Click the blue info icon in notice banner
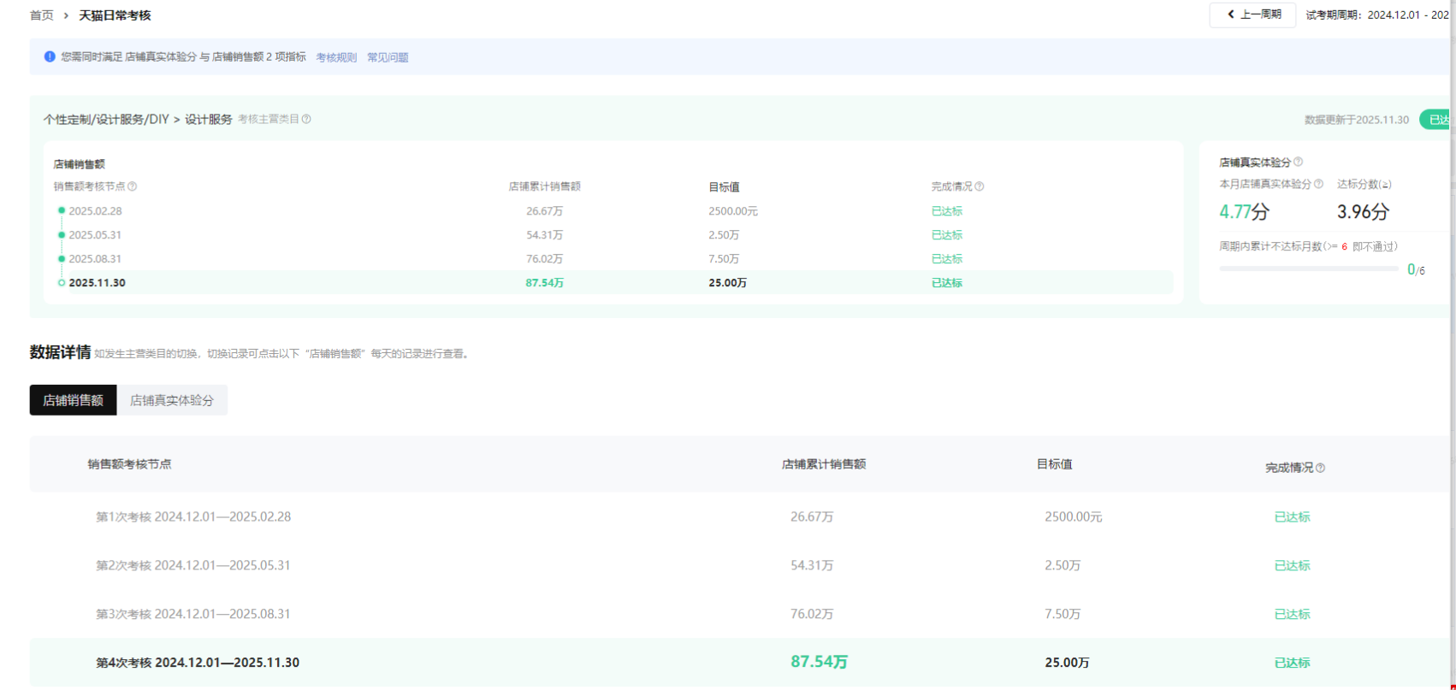The image size is (1456, 690). pyautogui.click(x=50, y=56)
